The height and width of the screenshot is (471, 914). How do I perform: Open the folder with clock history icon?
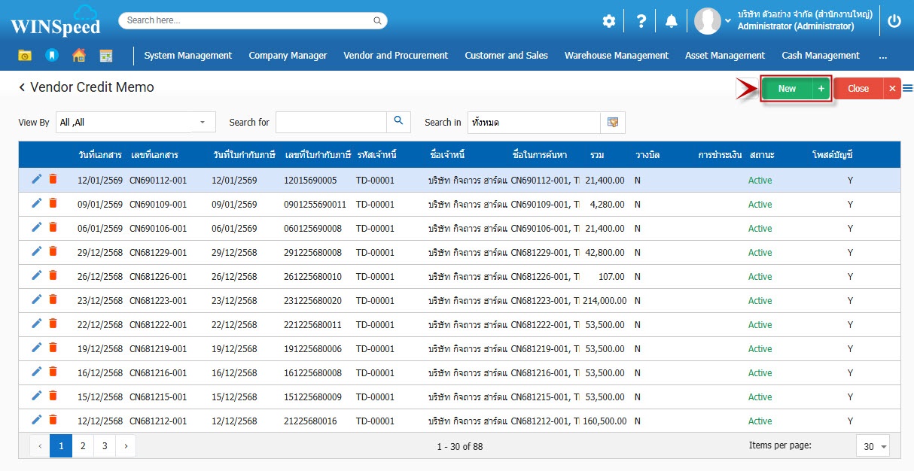[25, 55]
